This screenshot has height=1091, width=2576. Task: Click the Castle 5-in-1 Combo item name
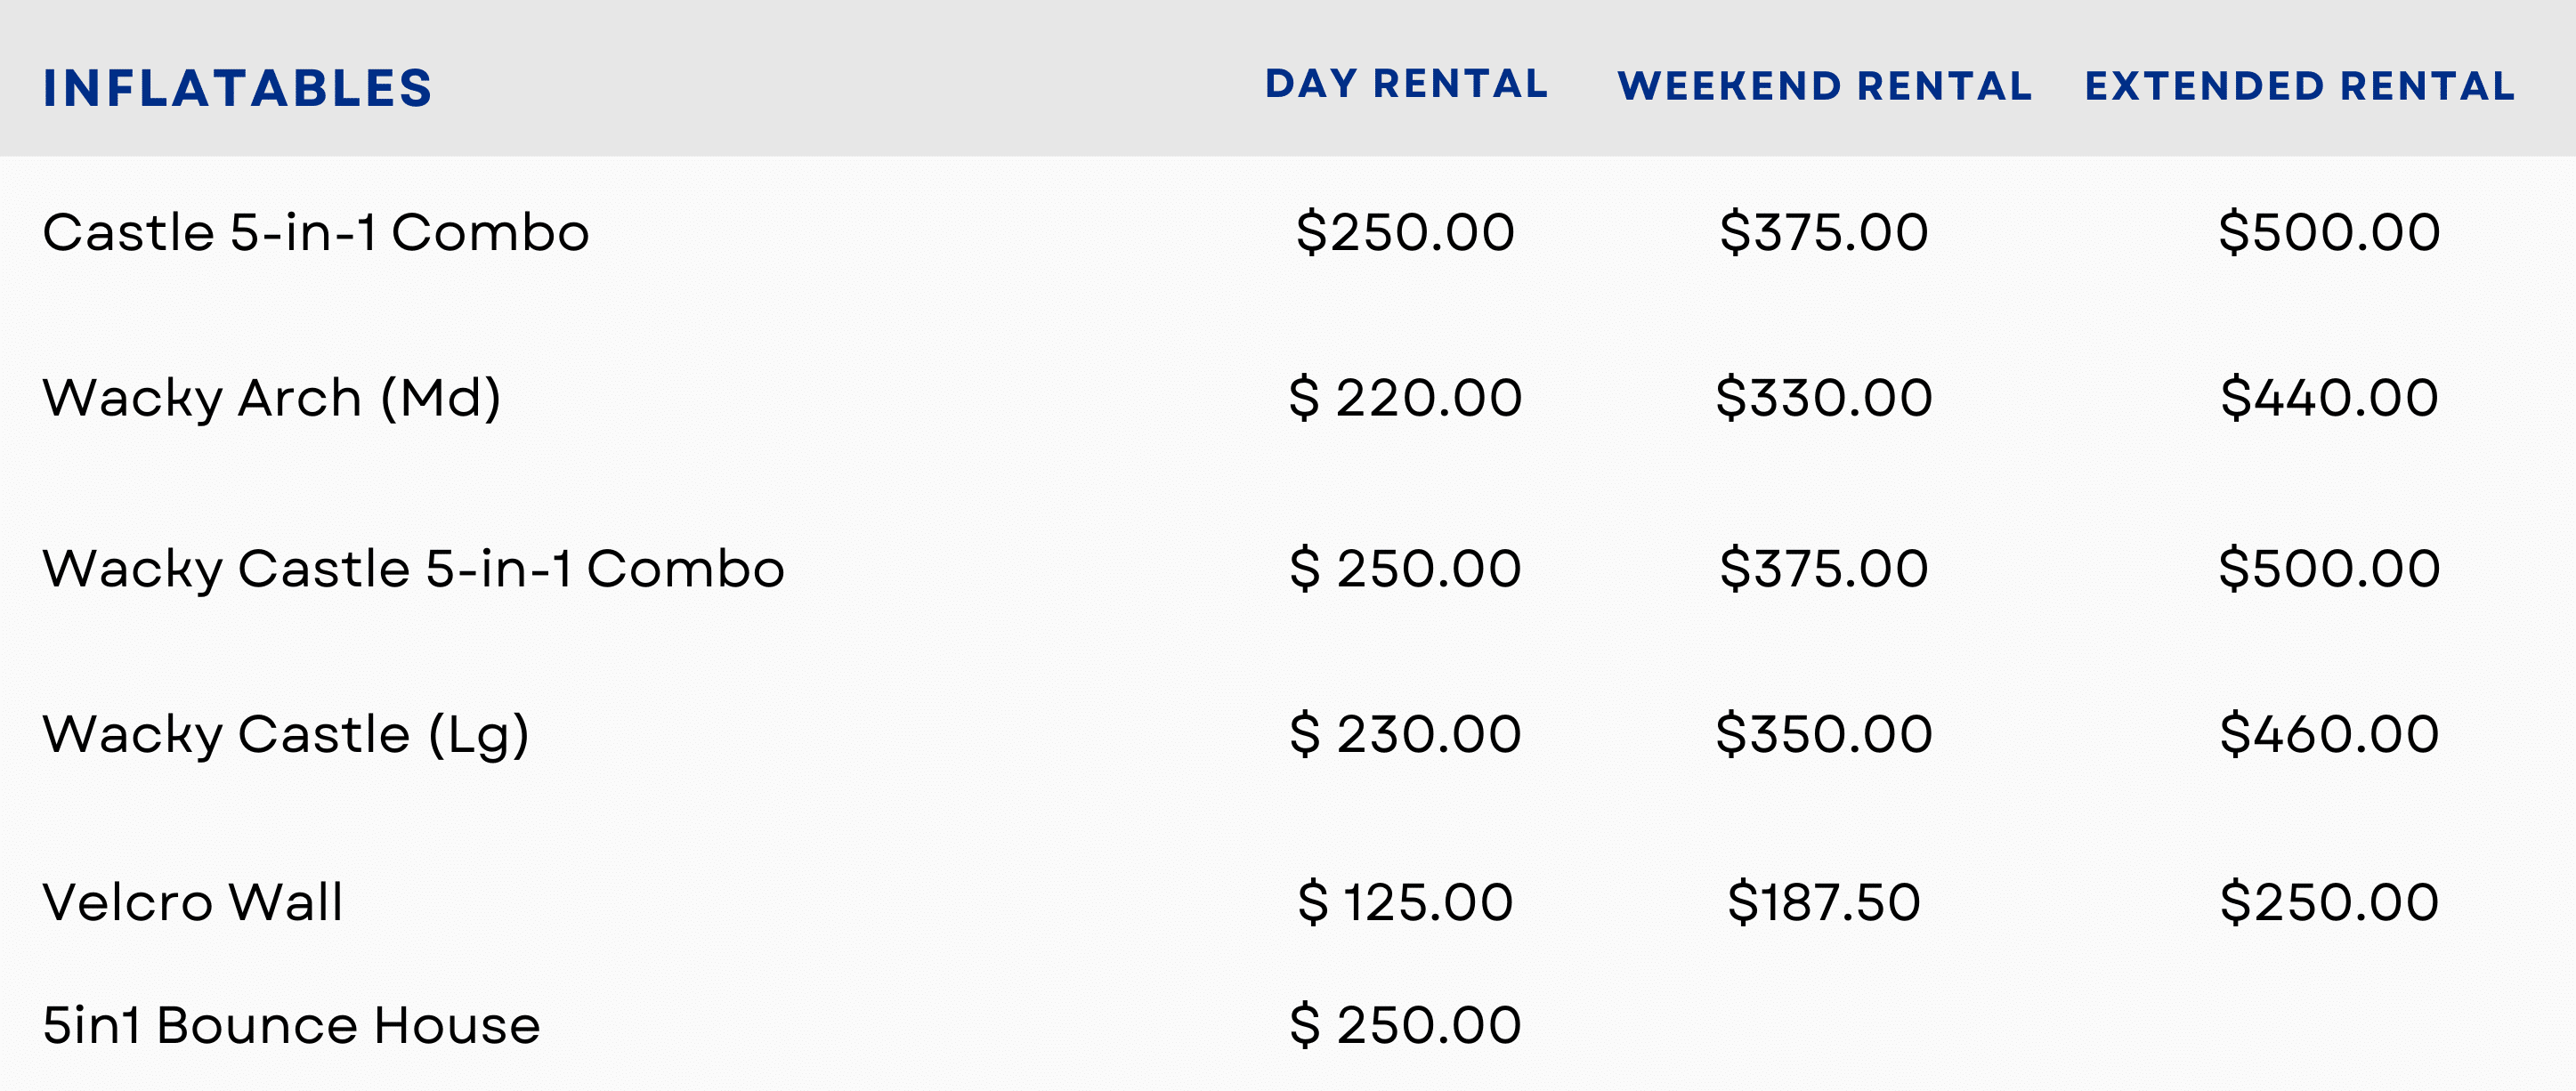pyautogui.click(x=316, y=233)
